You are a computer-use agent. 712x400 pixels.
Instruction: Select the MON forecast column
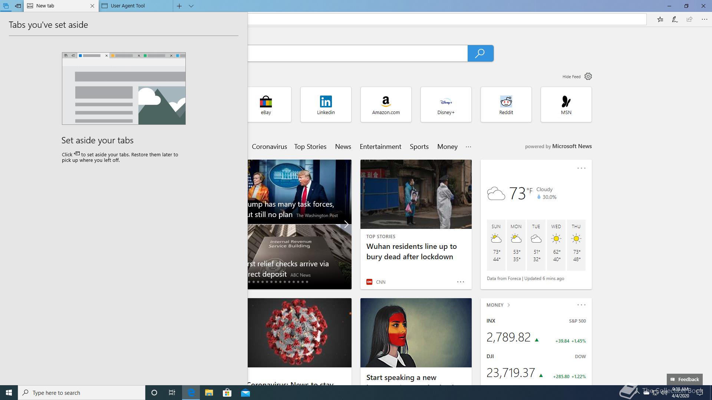point(516,245)
